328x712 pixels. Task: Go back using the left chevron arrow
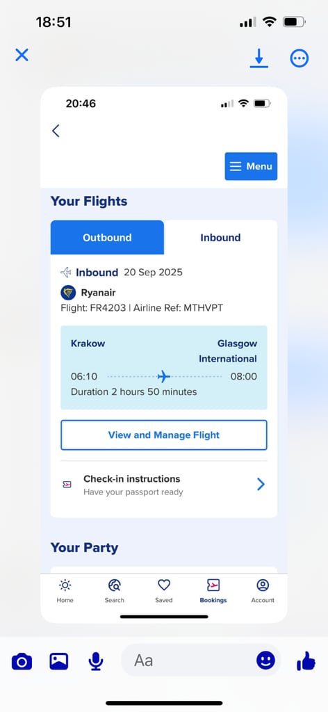click(x=56, y=131)
